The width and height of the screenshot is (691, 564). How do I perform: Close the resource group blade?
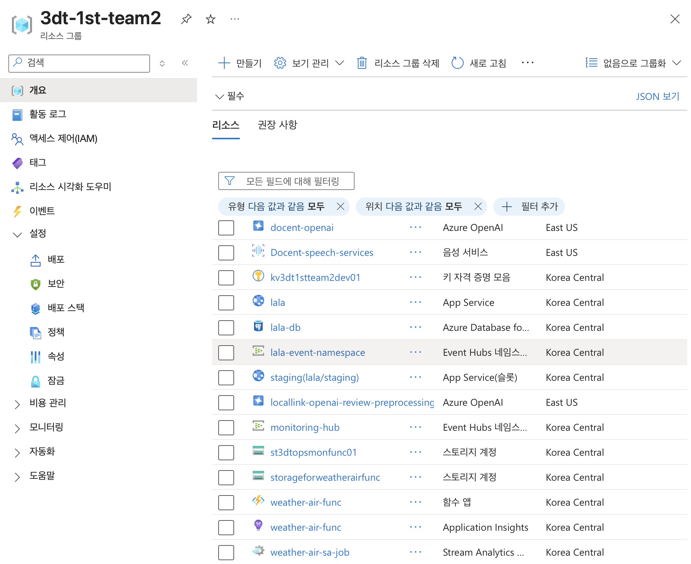(x=675, y=19)
